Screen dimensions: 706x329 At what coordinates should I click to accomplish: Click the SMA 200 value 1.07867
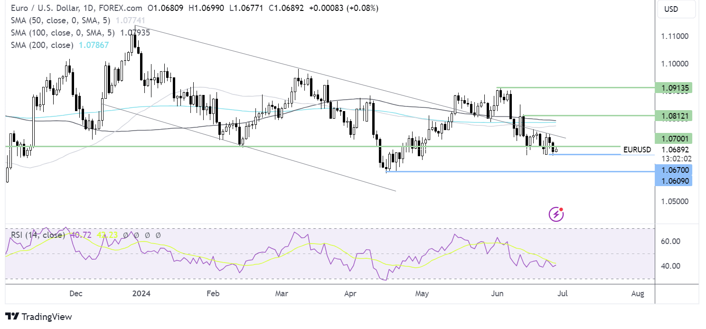[93, 45]
